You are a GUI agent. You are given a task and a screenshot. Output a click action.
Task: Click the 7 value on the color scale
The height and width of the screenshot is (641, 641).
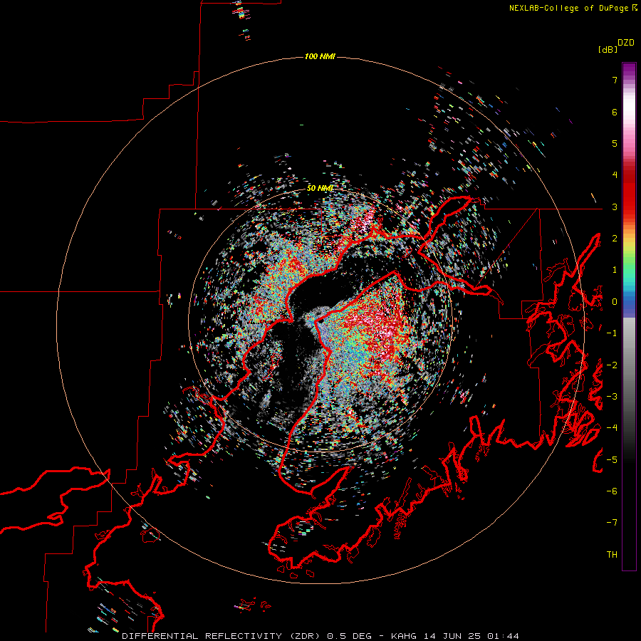point(615,80)
